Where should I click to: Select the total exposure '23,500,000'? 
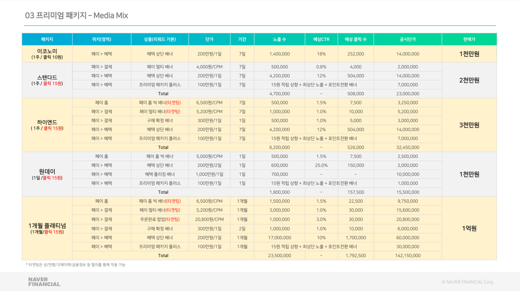pyautogui.click(x=279, y=256)
